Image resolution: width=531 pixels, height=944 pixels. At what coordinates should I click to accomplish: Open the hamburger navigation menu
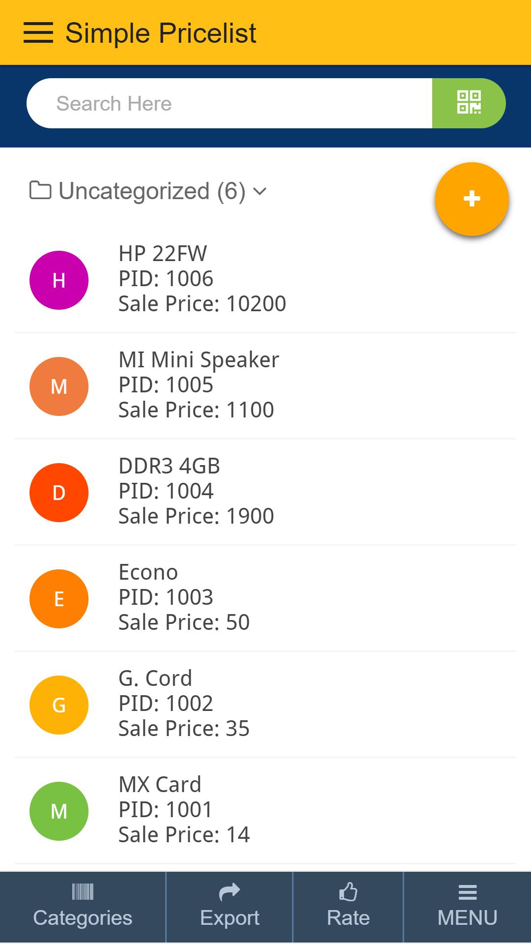coord(38,33)
